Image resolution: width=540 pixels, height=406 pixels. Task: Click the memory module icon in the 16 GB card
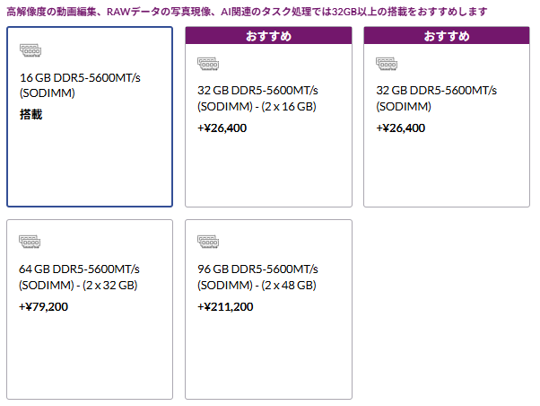click(31, 51)
